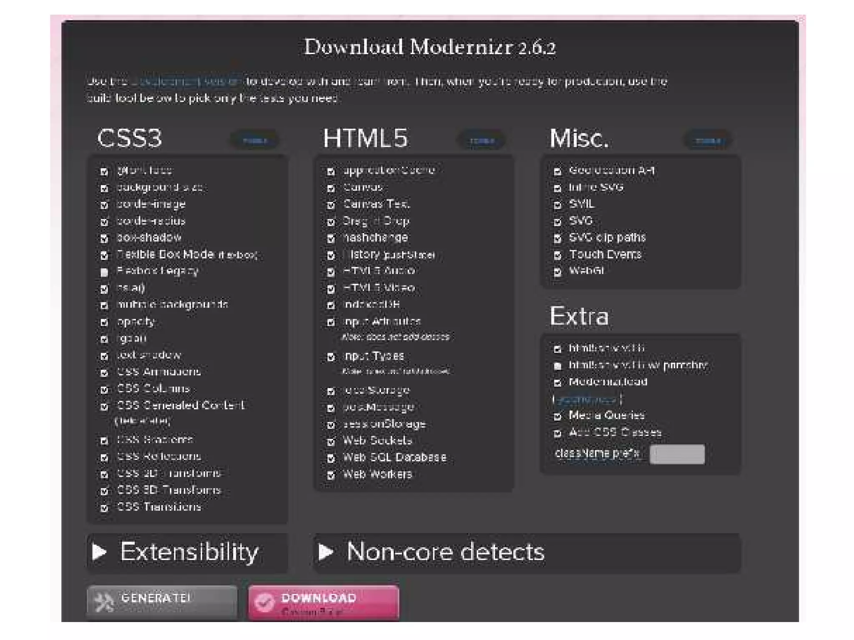Uncheck the box-shadow checkbox

coord(104,238)
